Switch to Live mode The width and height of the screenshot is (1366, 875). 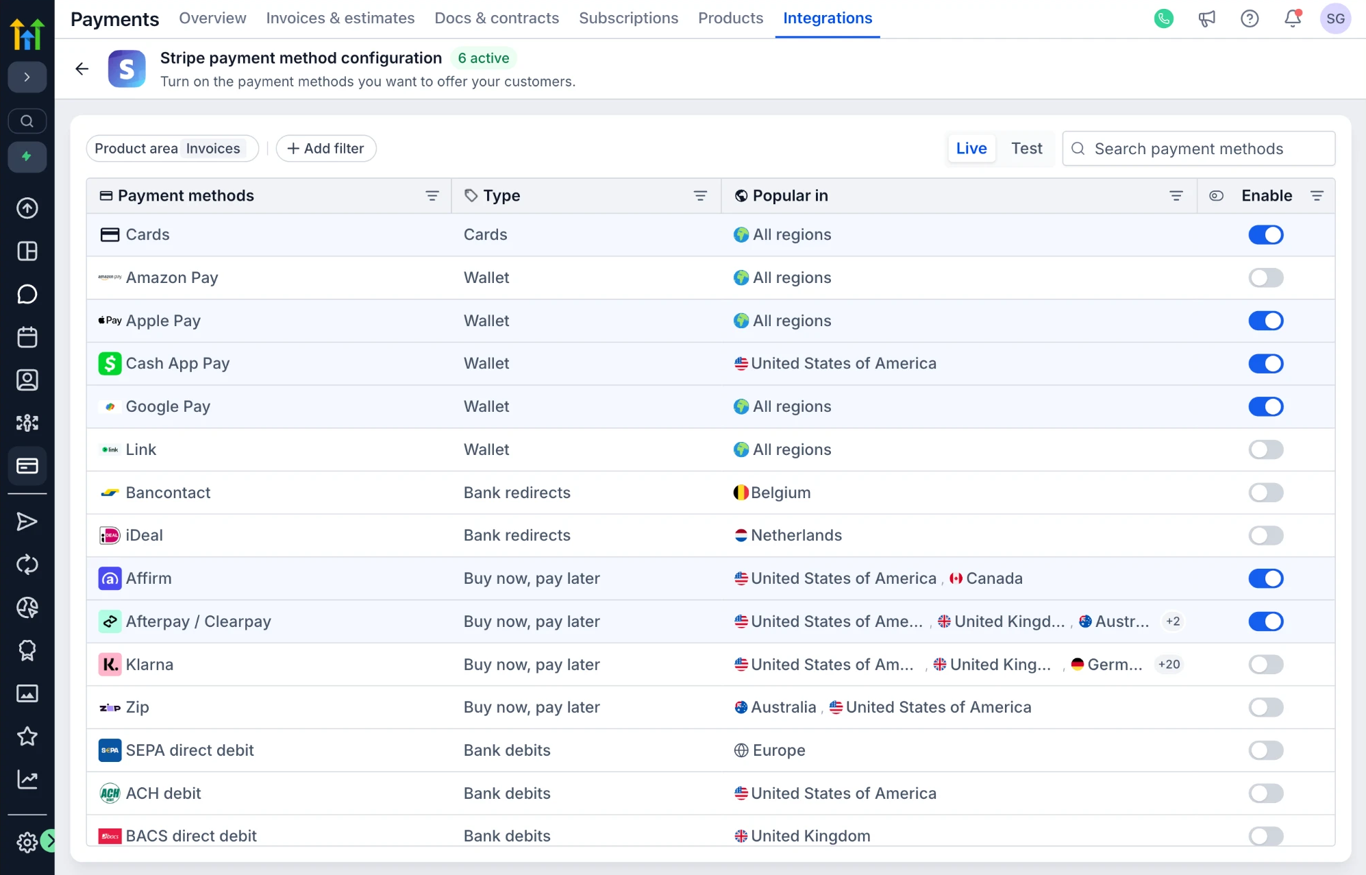(971, 149)
